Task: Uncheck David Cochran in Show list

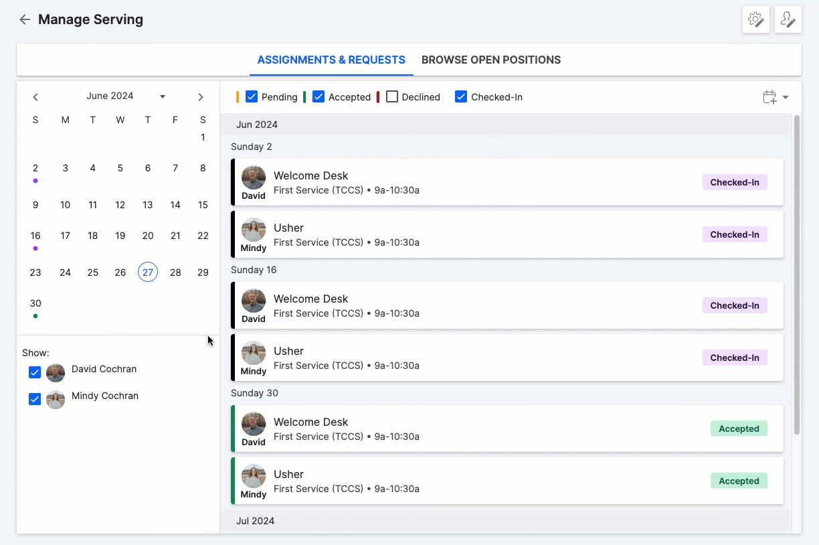Action: tap(35, 372)
